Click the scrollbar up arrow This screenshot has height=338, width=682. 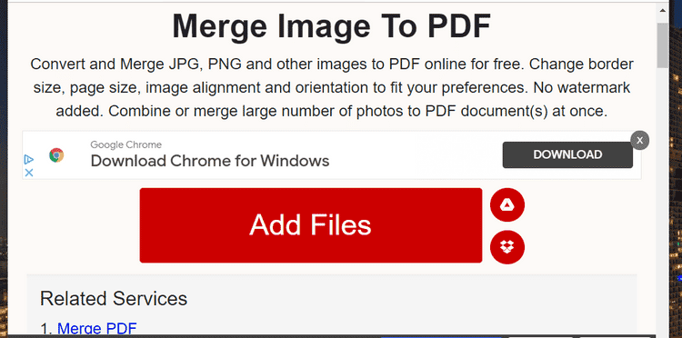662,10
